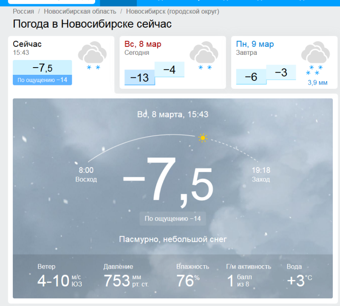
Task: Click the По ощущению −14 label below the large temperature
Action: click(173, 218)
